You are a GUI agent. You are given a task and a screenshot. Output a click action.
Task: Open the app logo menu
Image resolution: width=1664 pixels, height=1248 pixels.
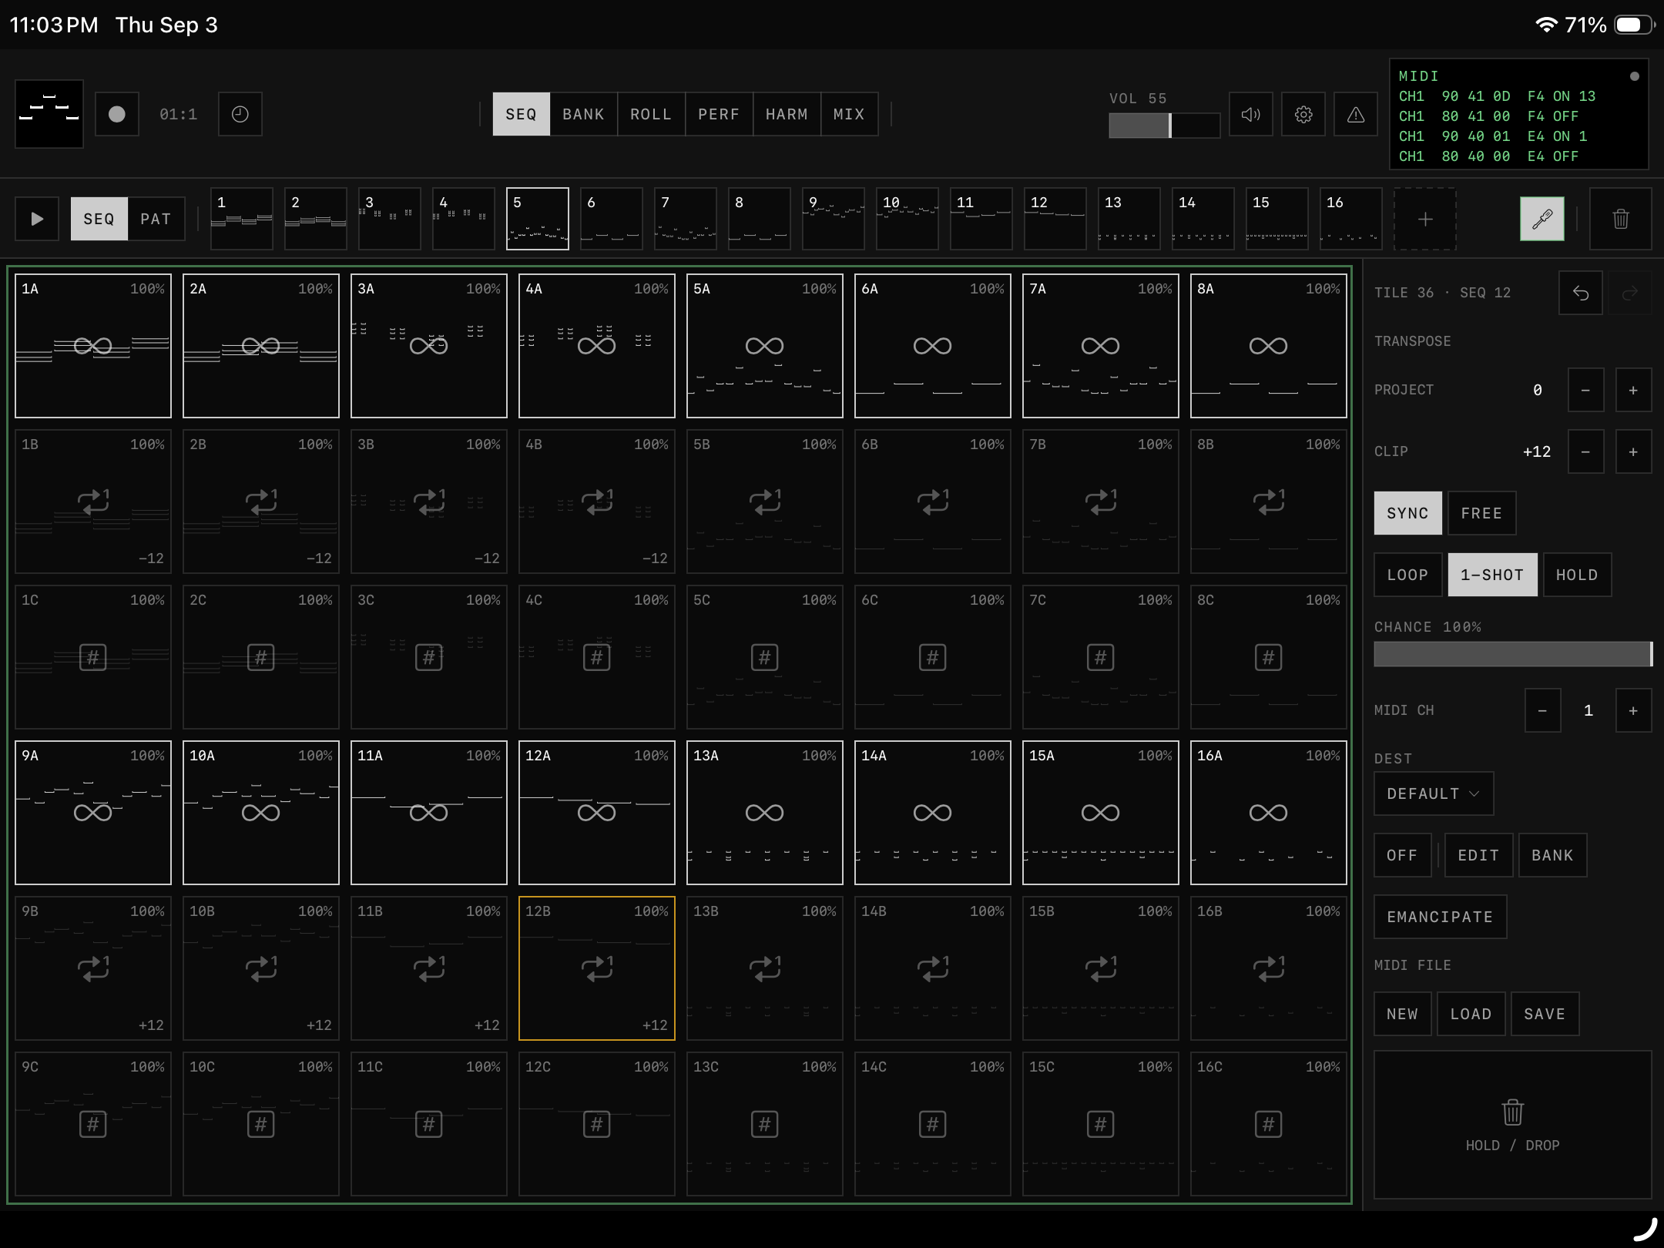coord(49,114)
